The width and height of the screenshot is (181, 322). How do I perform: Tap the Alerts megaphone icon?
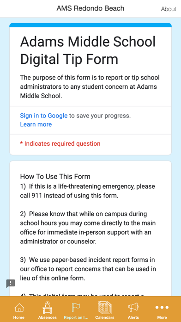click(133, 307)
